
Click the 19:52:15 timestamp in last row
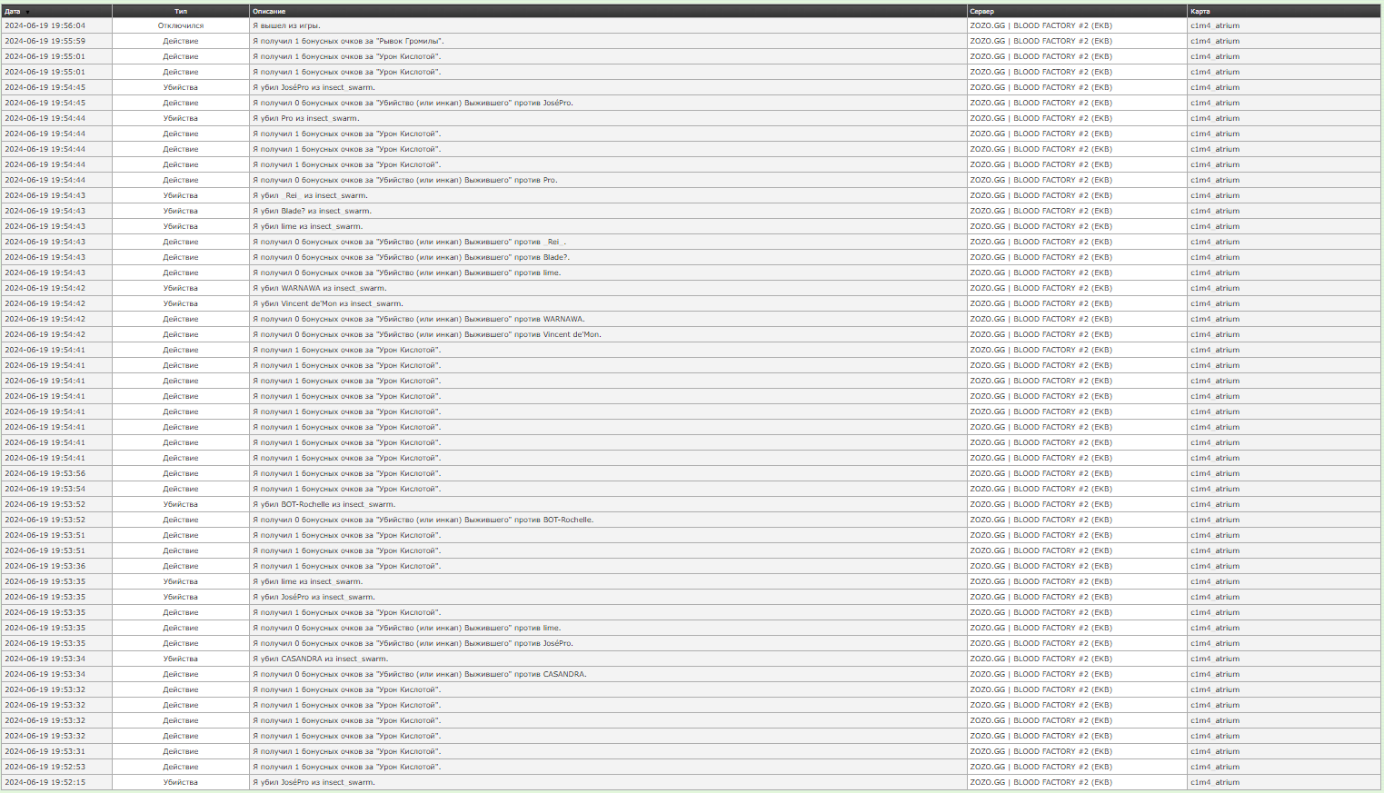(45, 782)
